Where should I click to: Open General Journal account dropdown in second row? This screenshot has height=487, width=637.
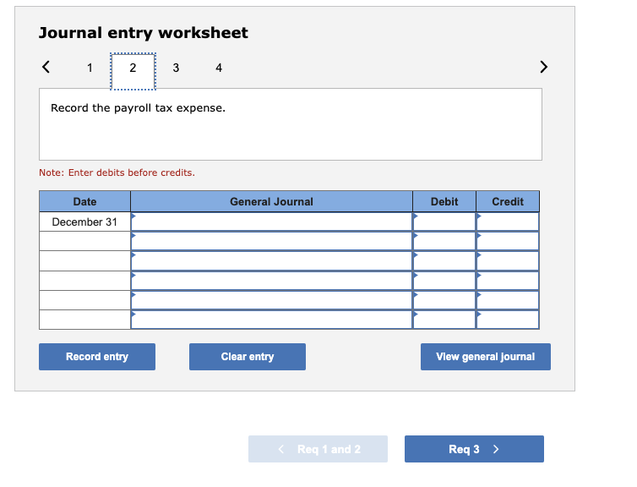pos(271,241)
